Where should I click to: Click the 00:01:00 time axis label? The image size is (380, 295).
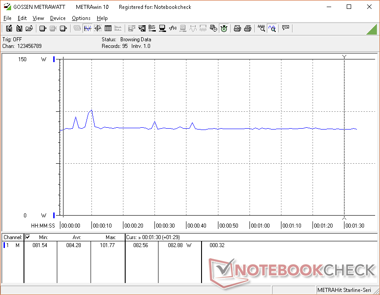point(260,225)
